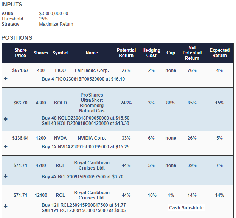Click the Sell 48 KOLD230818C00120000 order line
Image resolution: width=236 pixels, height=218 pixels.
[x=85, y=123]
